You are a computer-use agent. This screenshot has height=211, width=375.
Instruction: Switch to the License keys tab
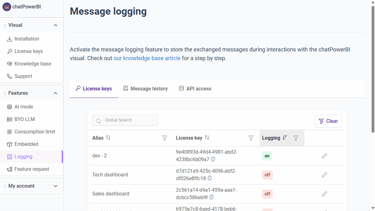click(94, 89)
